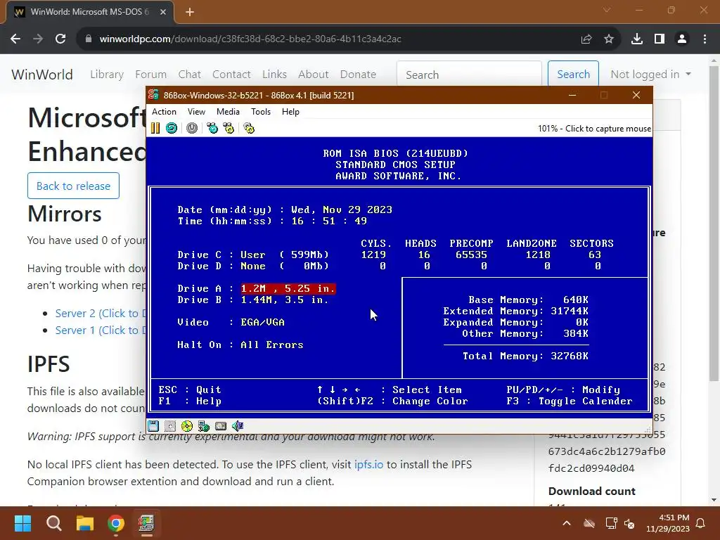
Task: Hard reset the emulated machine in 86Box
Action: (172, 128)
